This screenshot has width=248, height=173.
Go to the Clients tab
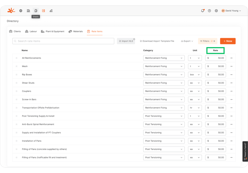pyautogui.click(x=15, y=32)
